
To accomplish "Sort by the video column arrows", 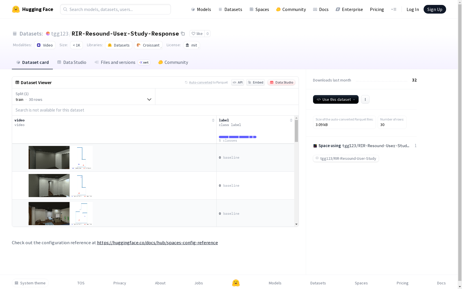I will coord(213,120).
